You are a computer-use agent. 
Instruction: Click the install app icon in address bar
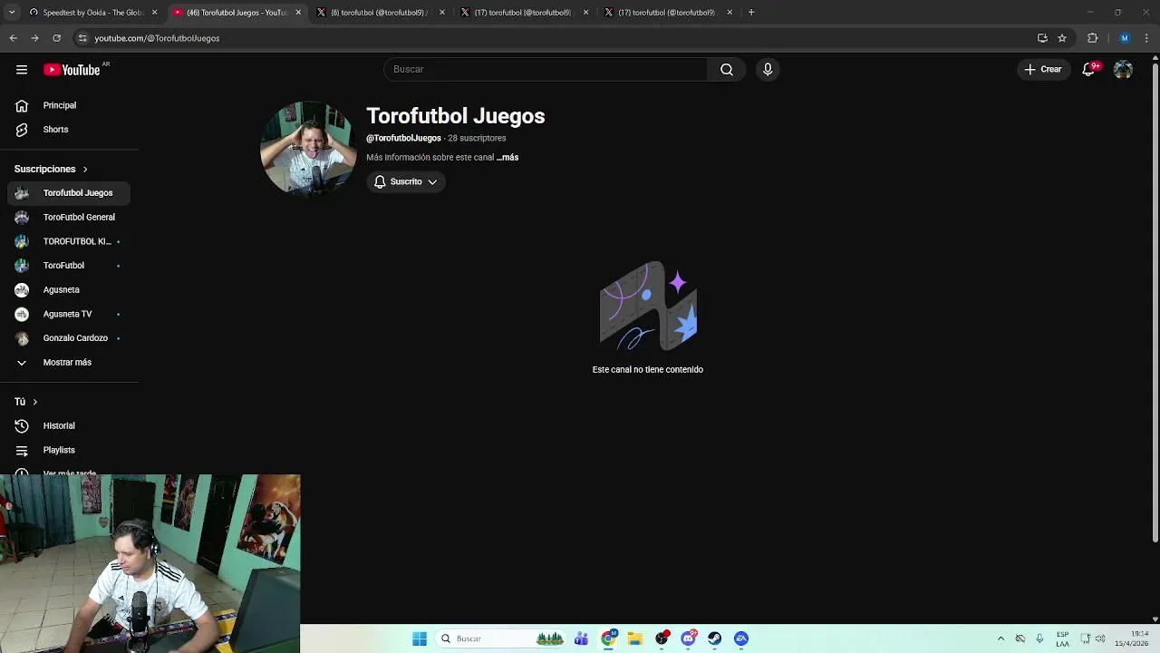pos(1042,38)
